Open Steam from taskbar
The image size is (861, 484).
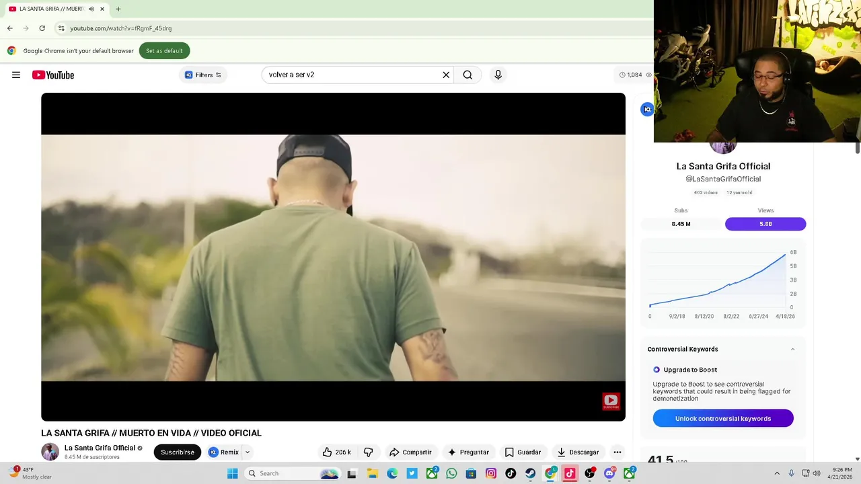(530, 473)
